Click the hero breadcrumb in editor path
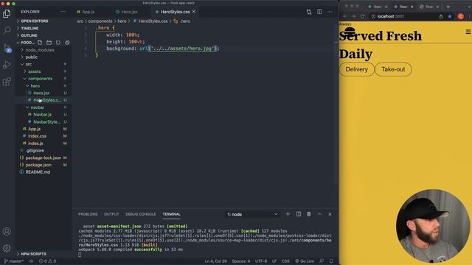The image size is (472, 265). pyautogui.click(x=122, y=21)
